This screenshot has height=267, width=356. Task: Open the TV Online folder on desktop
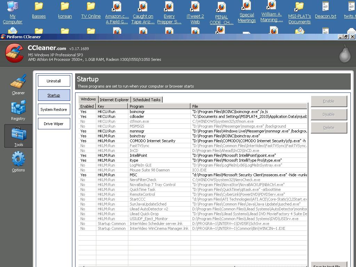point(91,10)
